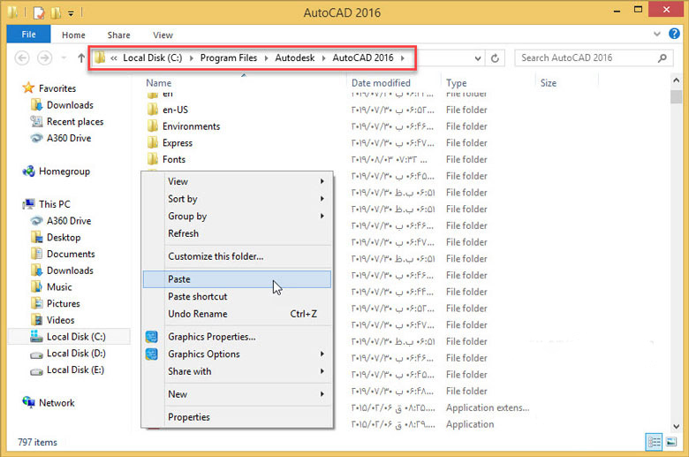The image size is (689, 457).
Task: Click AutoCAD 2016 breadcrumb
Action: pos(363,58)
